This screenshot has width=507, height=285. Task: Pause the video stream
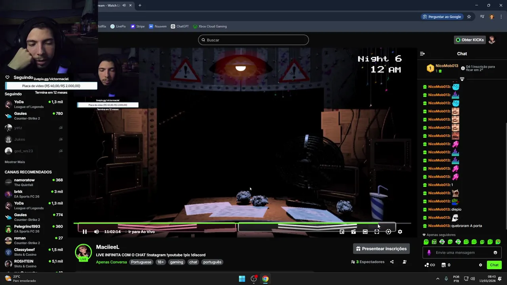point(84,232)
